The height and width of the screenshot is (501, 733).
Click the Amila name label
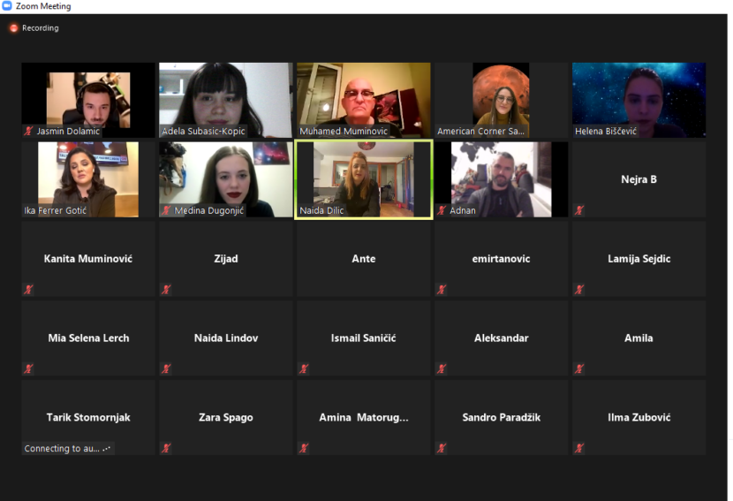pyautogui.click(x=639, y=338)
